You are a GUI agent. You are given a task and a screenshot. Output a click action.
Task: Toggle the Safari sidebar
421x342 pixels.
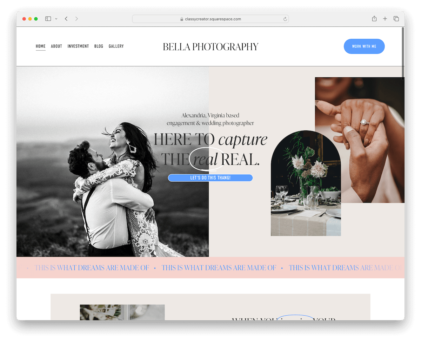point(48,18)
